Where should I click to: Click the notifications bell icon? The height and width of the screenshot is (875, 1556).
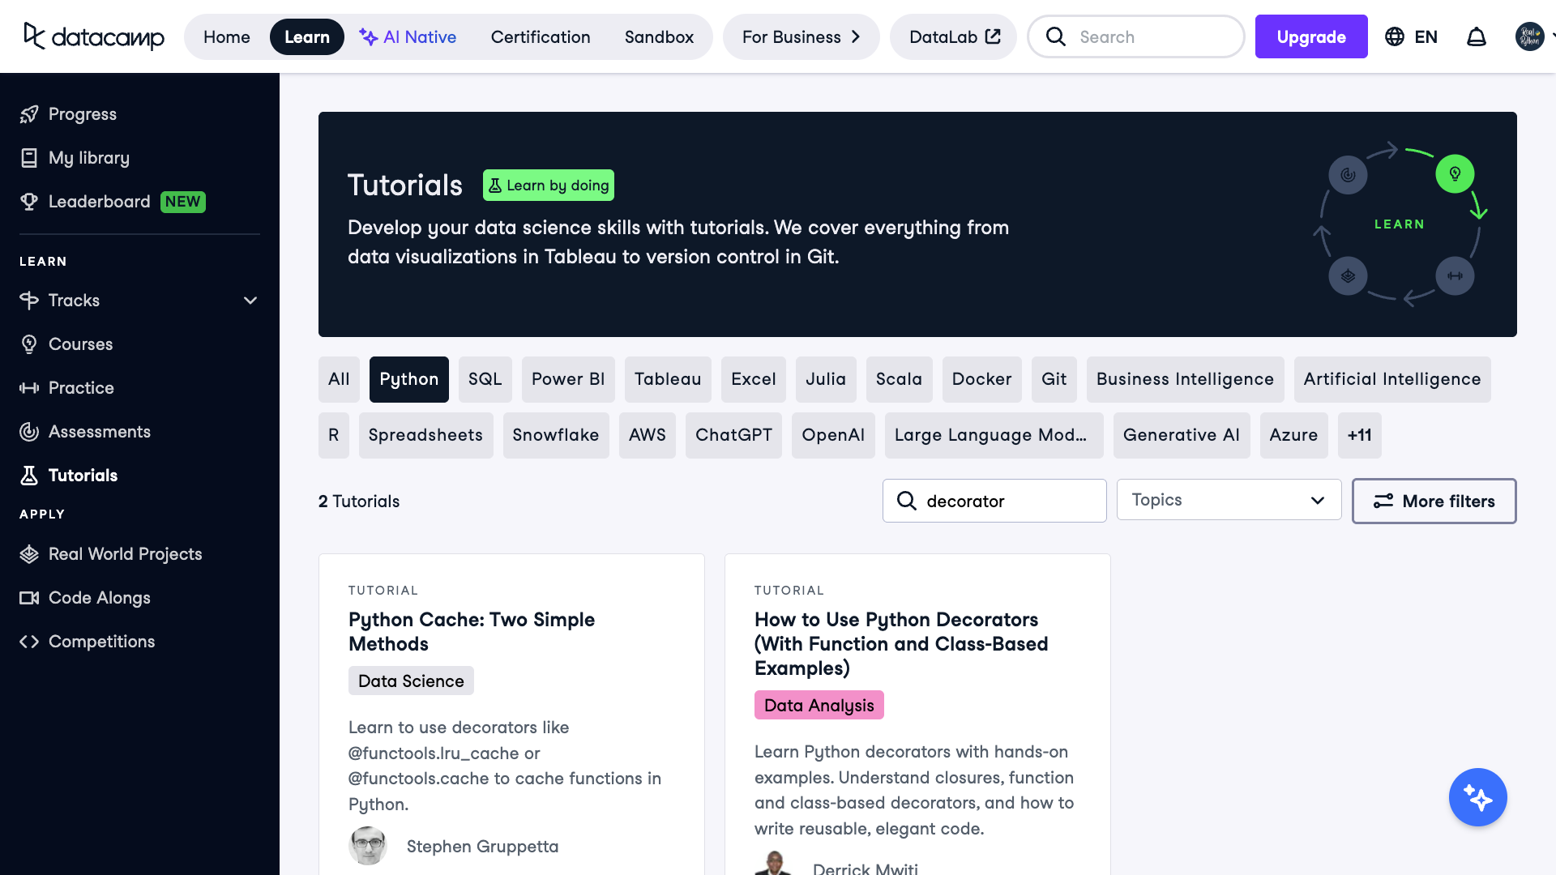tap(1477, 37)
